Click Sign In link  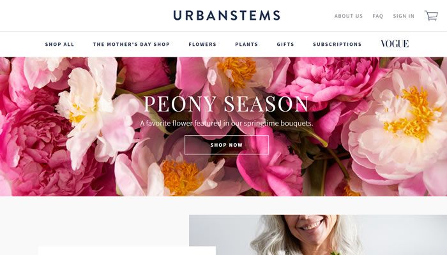click(x=404, y=16)
